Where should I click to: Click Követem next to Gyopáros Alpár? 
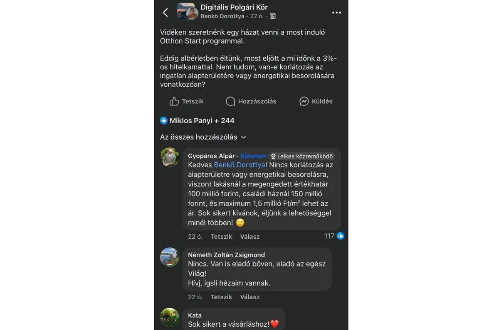253,156
